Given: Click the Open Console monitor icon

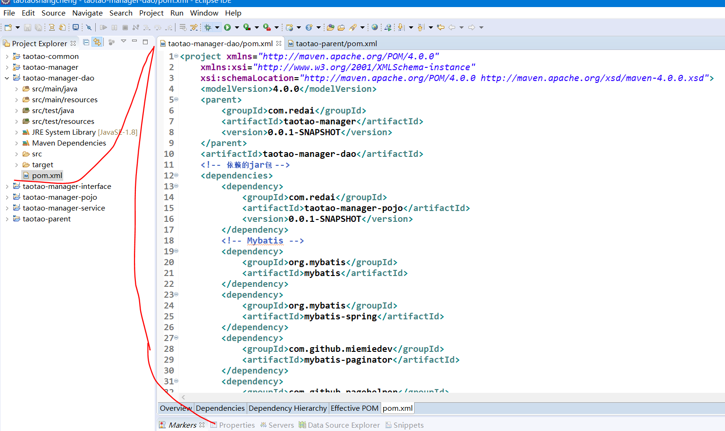Looking at the screenshot, I should [75, 27].
